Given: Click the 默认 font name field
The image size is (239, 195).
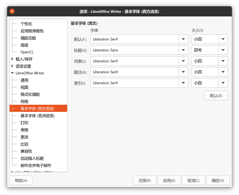Looking at the screenshot, I should point(135,39).
